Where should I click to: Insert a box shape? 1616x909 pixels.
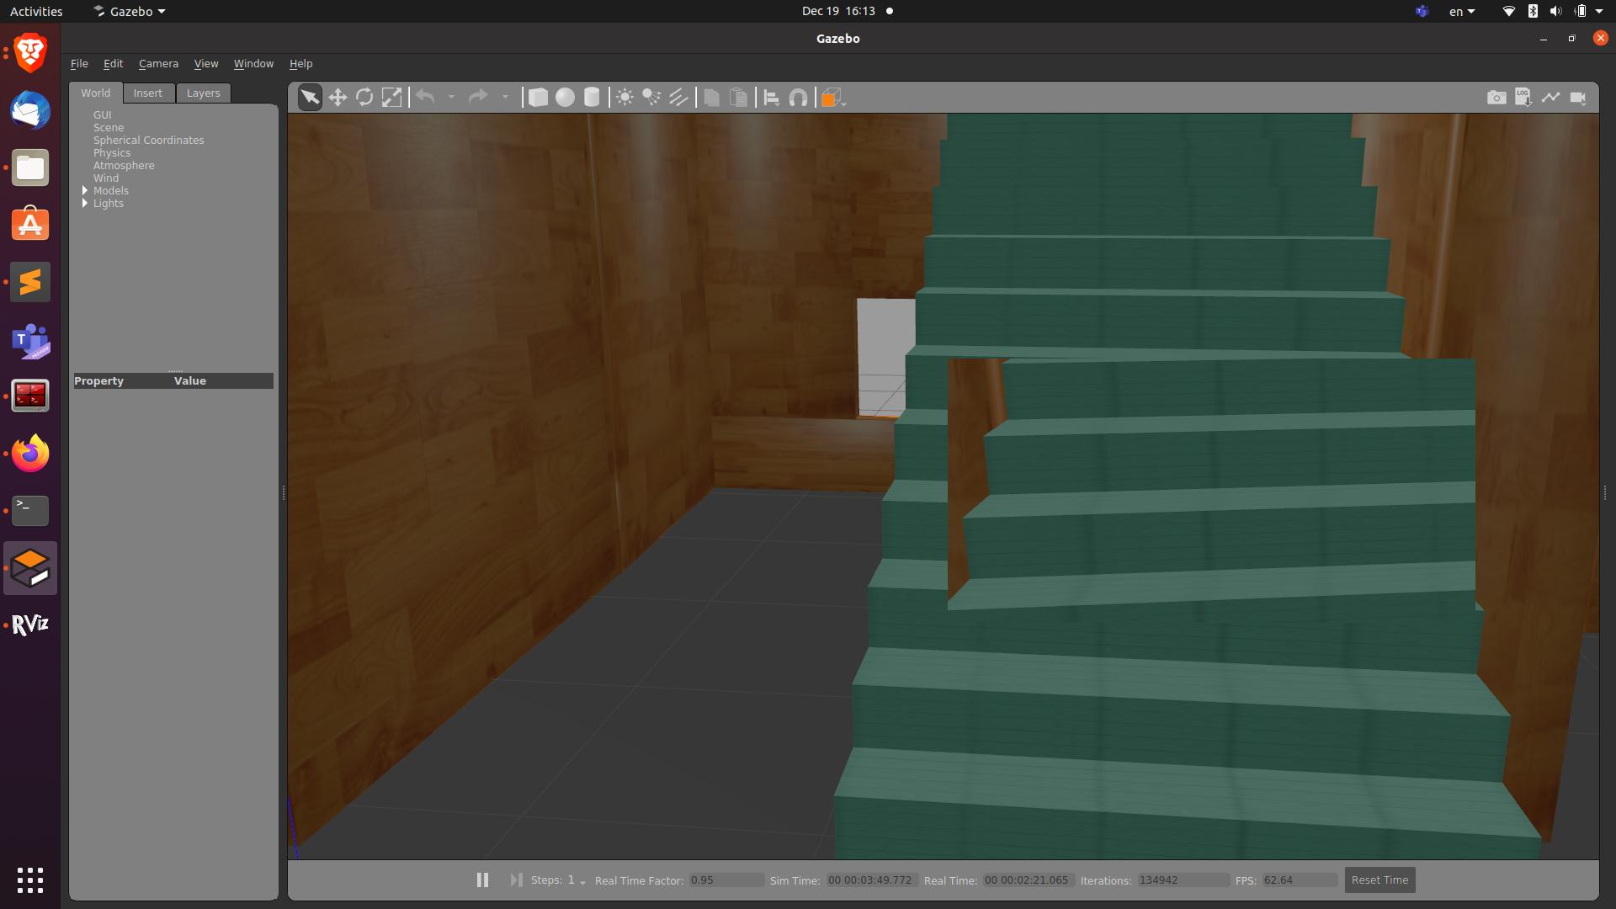tap(538, 98)
